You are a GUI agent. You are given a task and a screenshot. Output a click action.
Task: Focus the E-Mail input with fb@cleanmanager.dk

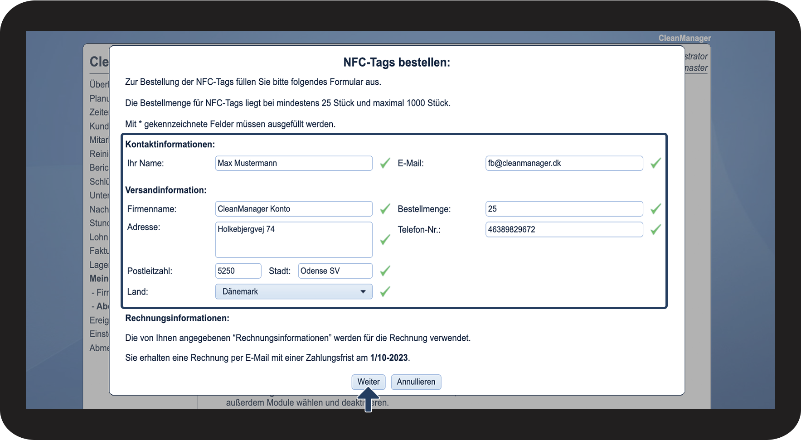tap(564, 163)
